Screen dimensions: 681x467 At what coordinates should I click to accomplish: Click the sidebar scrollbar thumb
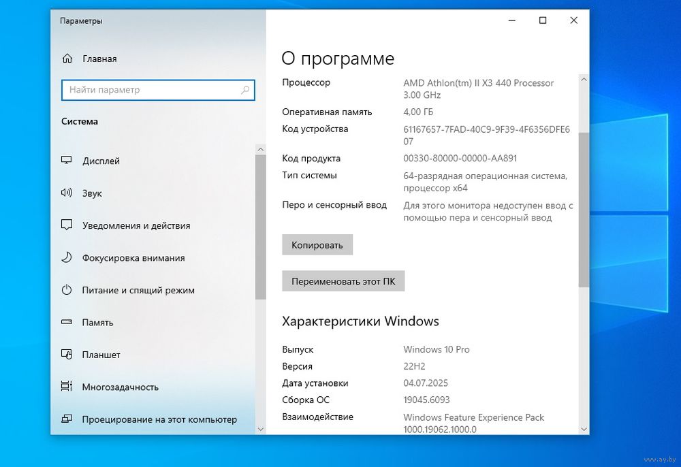point(261,227)
